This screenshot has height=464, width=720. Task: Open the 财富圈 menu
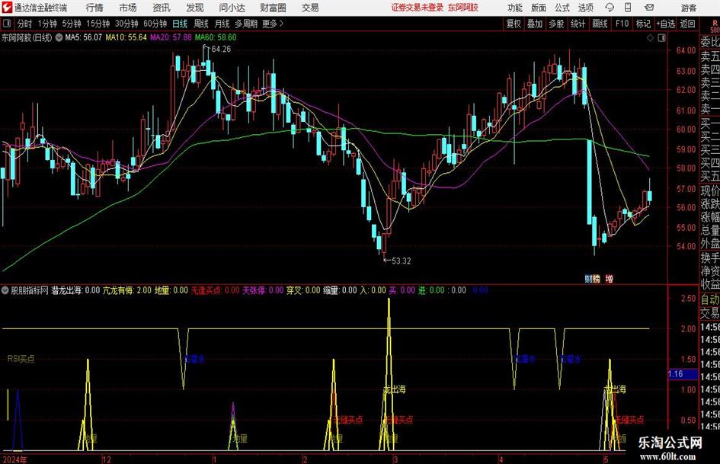(273, 8)
